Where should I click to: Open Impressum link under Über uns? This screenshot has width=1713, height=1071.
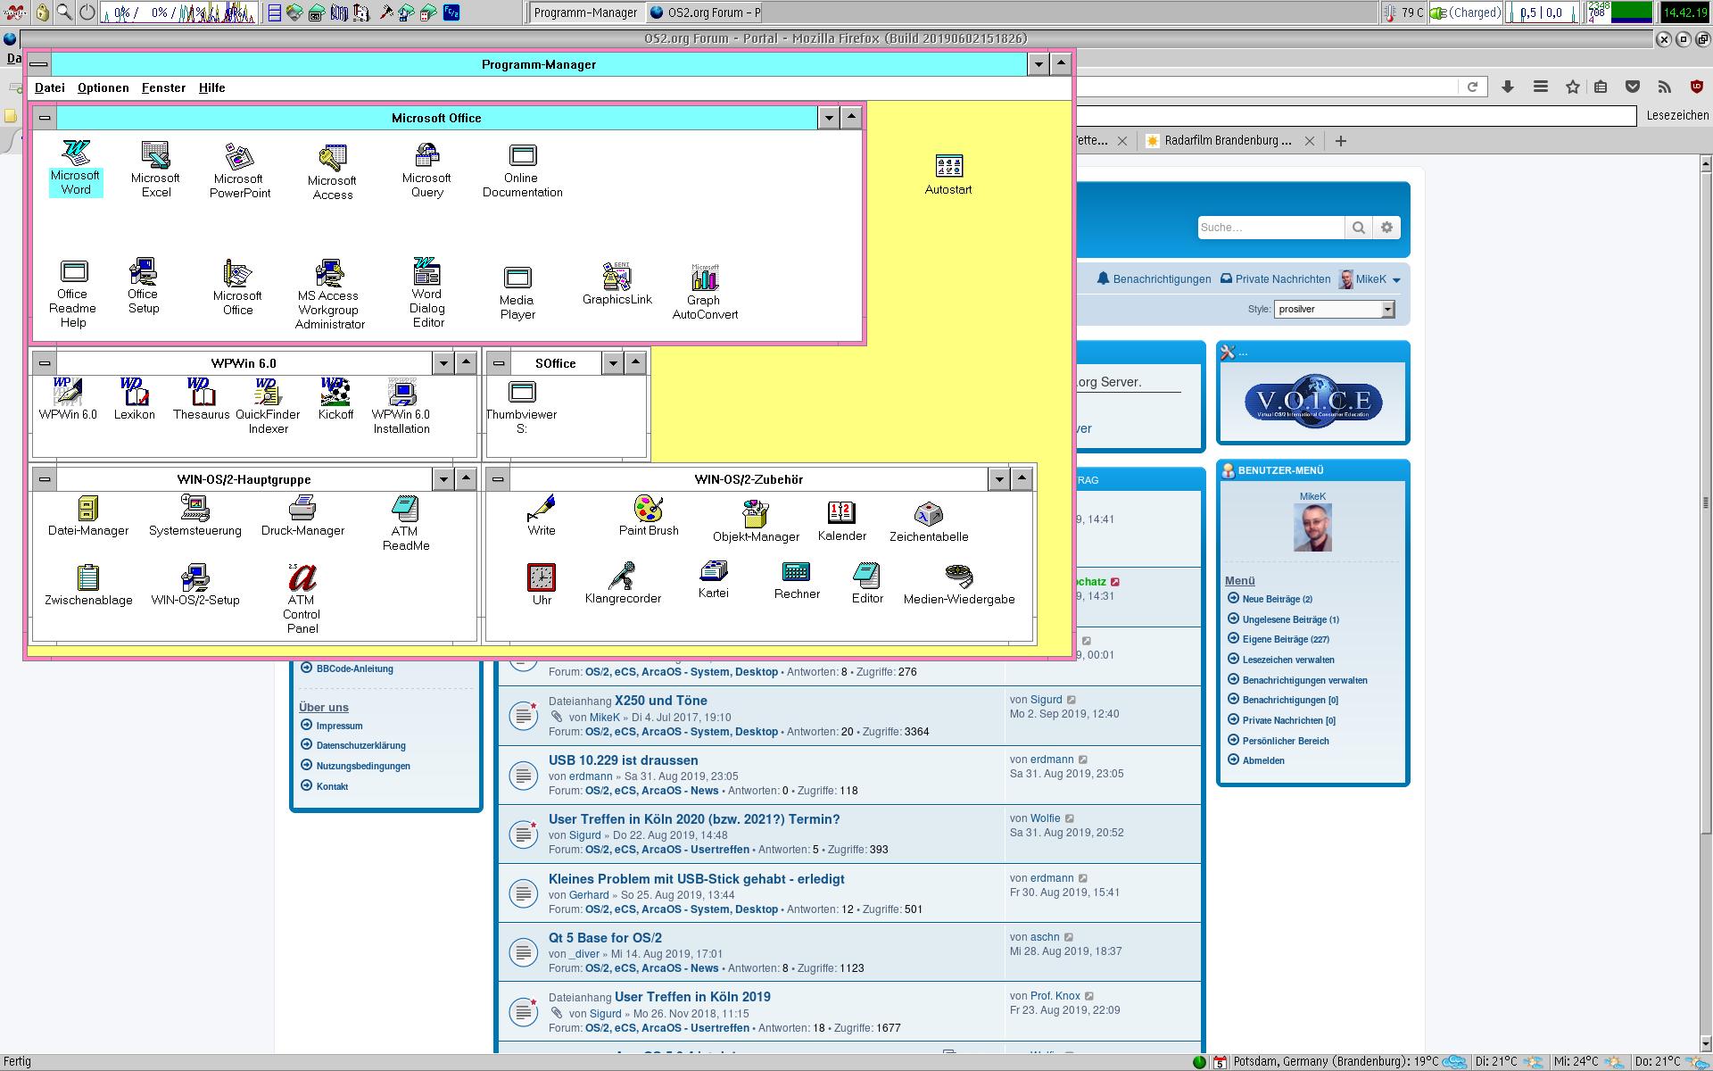tap(339, 726)
